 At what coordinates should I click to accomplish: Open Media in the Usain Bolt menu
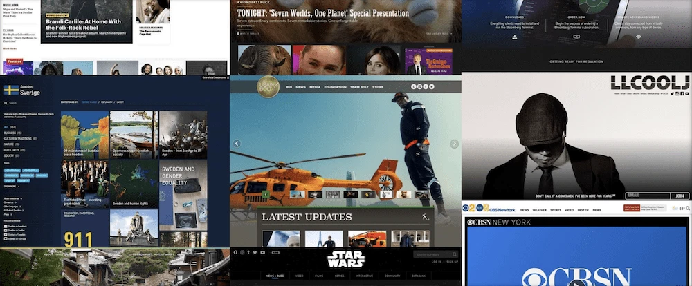315,87
